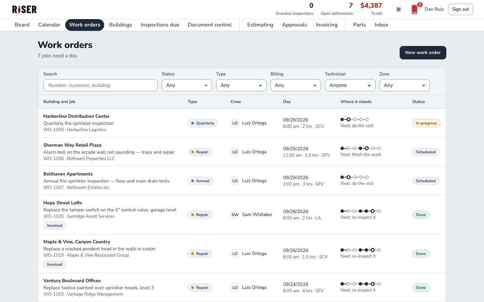
Task: Open the Dan Ruiz user name
Action: click(x=434, y=9)
